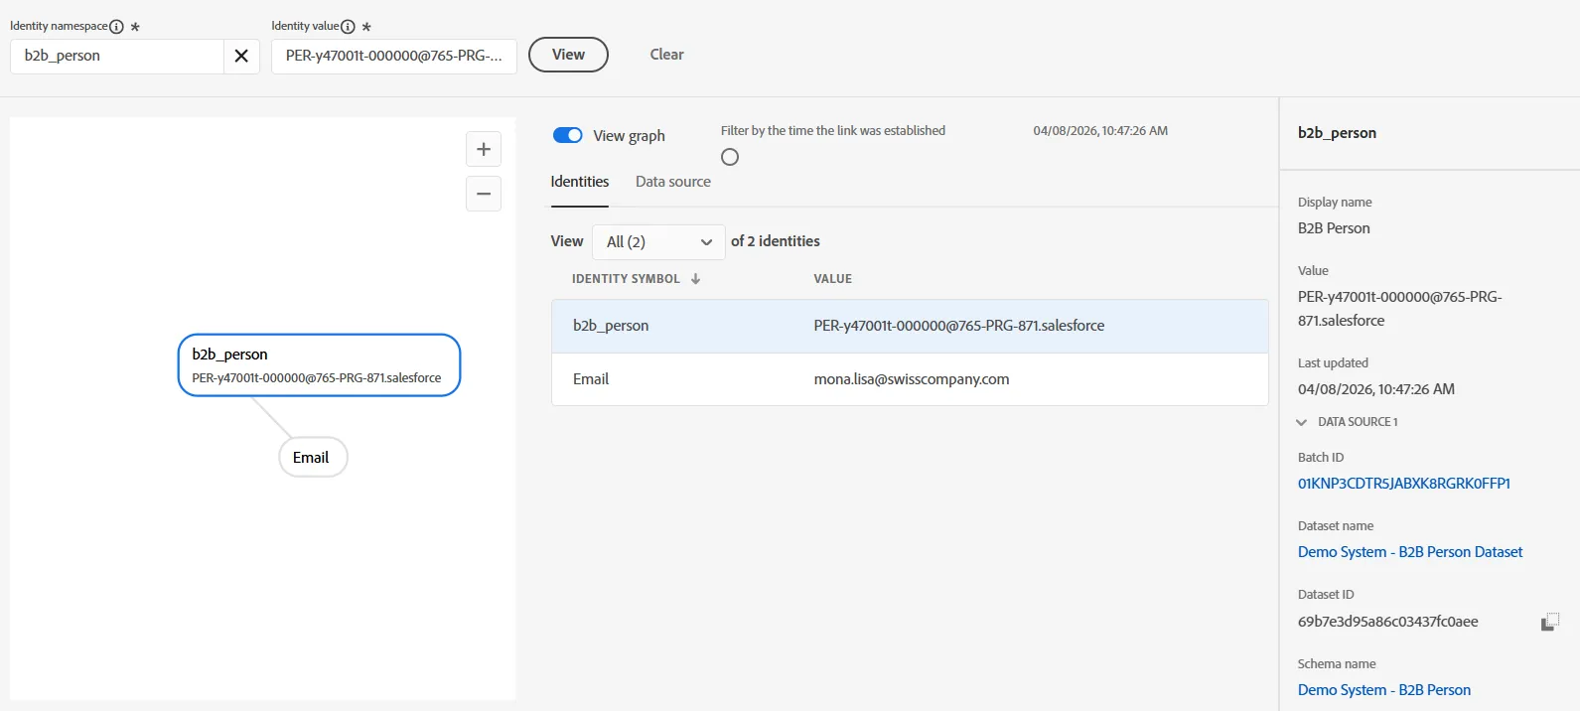Collapse the Data Source 1 section
The width and height of the screenshot is (1580, 711).
1302,422
